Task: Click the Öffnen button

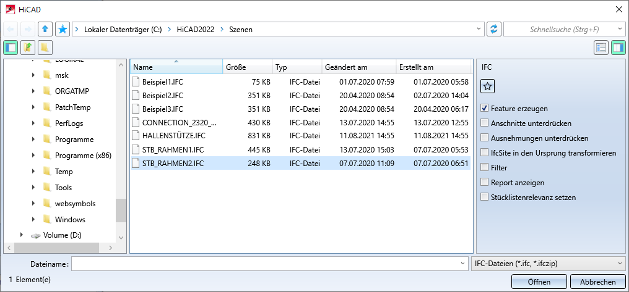Action: tap(539, 282)
